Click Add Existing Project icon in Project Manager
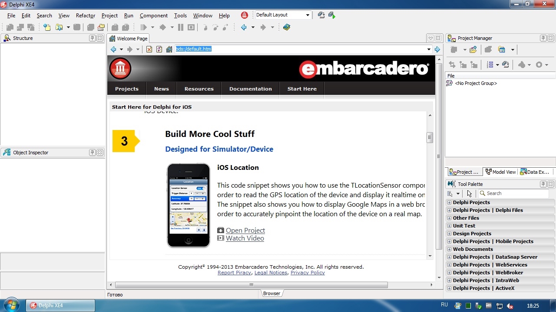The height and width of the screenshot is (312, 556). pos(473,50)
